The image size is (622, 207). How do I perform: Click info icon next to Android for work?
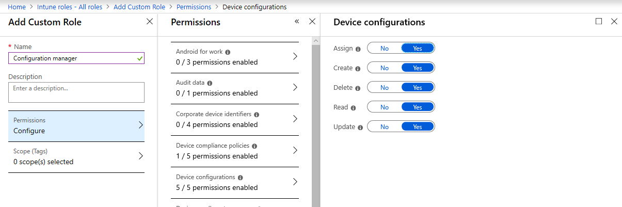228,52
